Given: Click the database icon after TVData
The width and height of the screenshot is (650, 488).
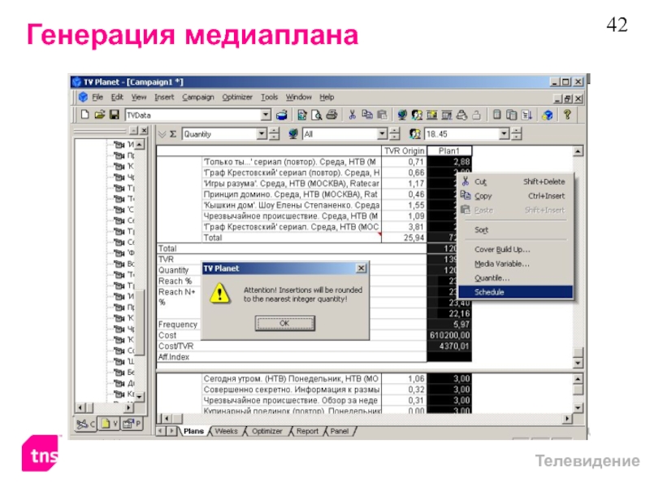Looking at the screenshot, I should [282, 115].
